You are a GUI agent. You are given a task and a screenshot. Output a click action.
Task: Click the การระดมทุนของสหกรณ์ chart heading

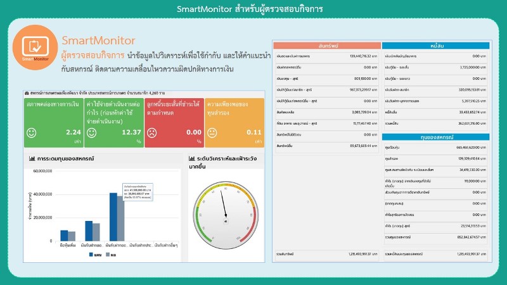(66, 159)
